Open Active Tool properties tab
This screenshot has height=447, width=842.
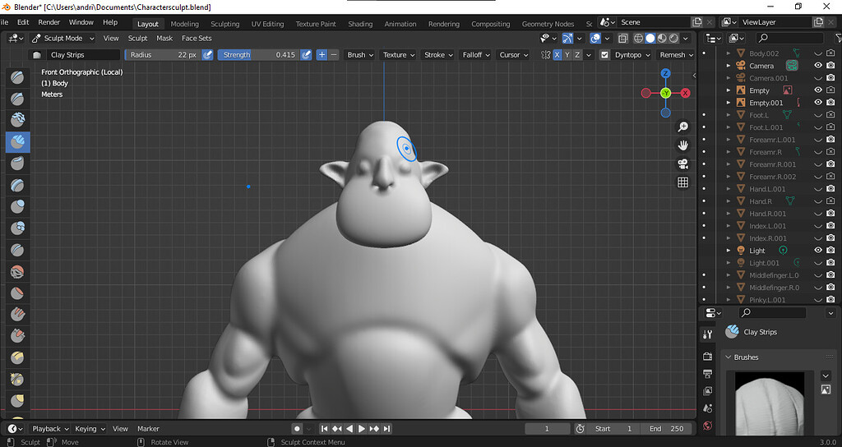708,334
